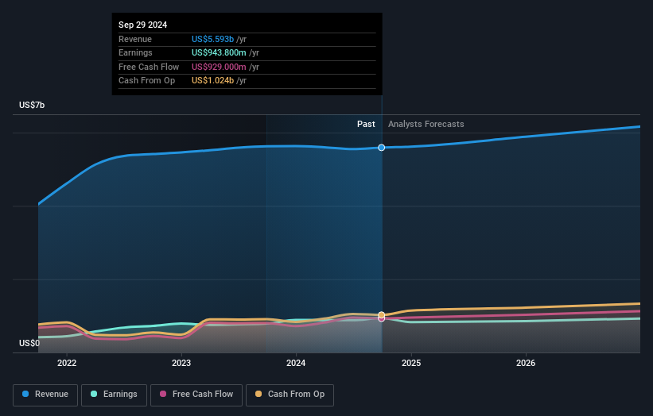Click Free Cash Flow label in tooltip
Screen dimensions: 653x416
(x=149, y=67)
